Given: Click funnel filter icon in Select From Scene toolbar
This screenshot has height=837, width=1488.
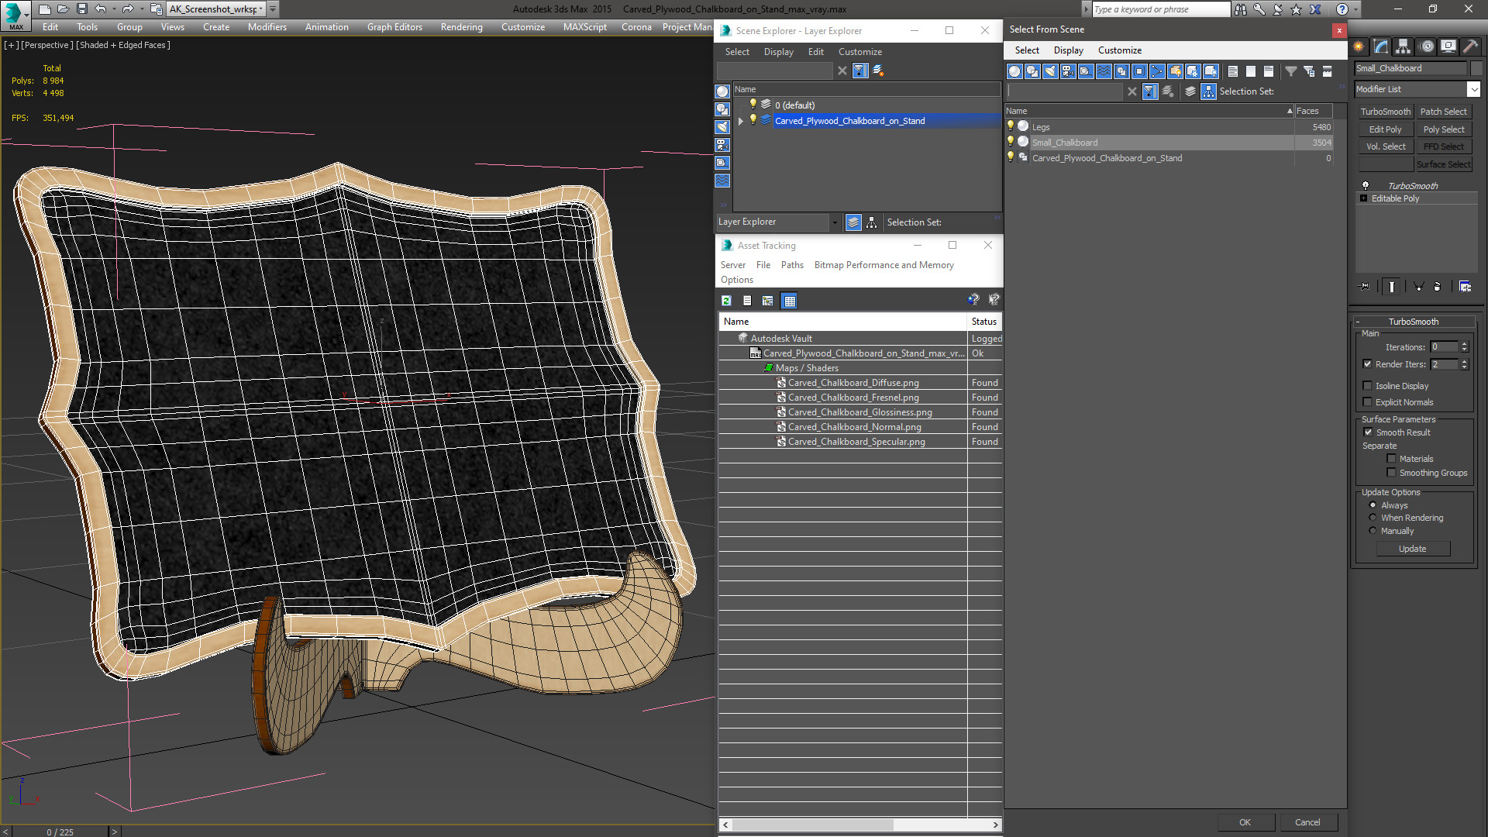Looking at the screenshot, I should coord(1291,71).
